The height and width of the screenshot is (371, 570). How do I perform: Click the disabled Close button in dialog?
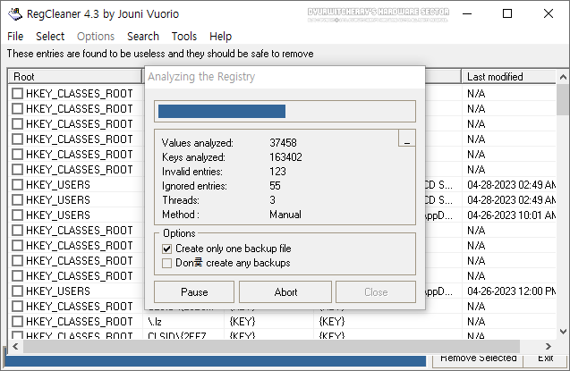coord(376,291)
